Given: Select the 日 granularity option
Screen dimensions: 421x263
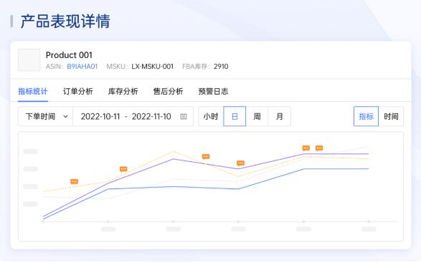Looking at the screenshot, I should click(235, 117).
